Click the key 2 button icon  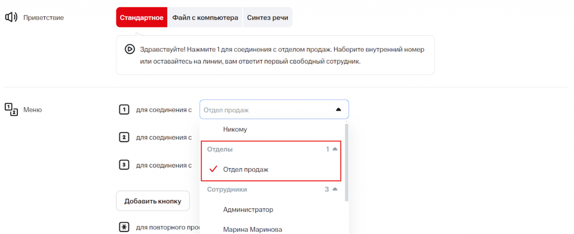(124, 137)
